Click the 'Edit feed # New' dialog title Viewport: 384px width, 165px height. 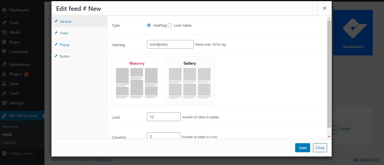click(x=79, y=9)
